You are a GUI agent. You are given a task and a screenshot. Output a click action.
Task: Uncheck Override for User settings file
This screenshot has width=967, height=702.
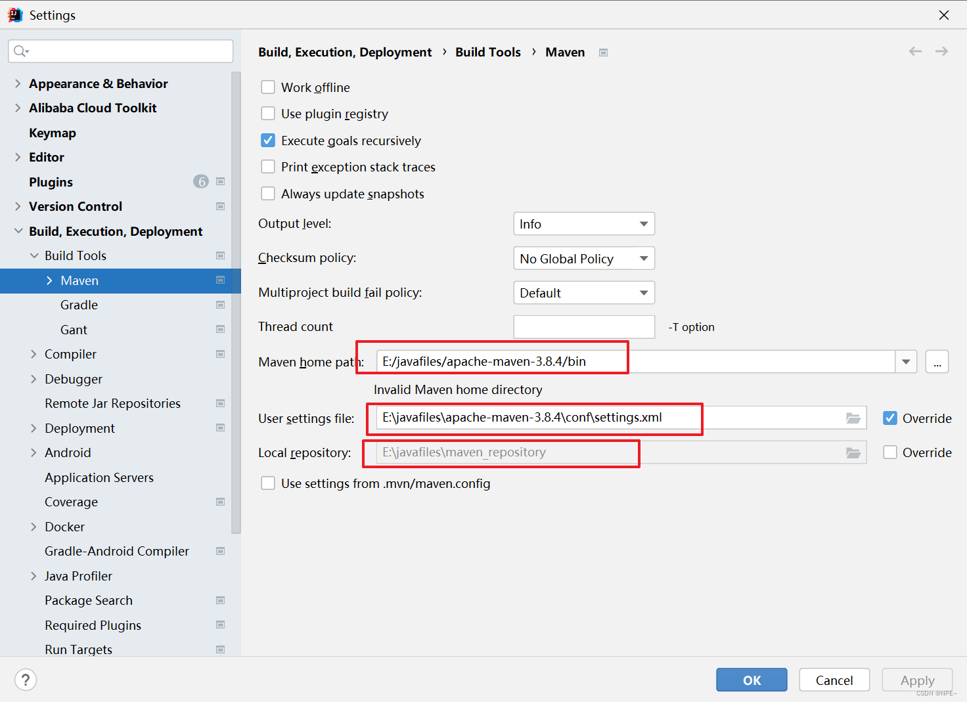coord(890,418)
